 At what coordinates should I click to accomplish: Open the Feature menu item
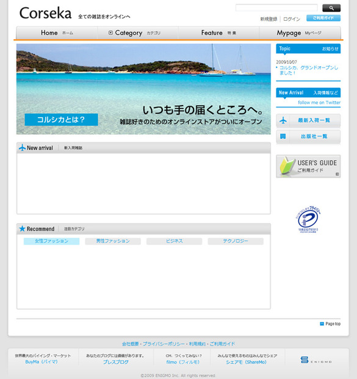[x=218, y=33]
